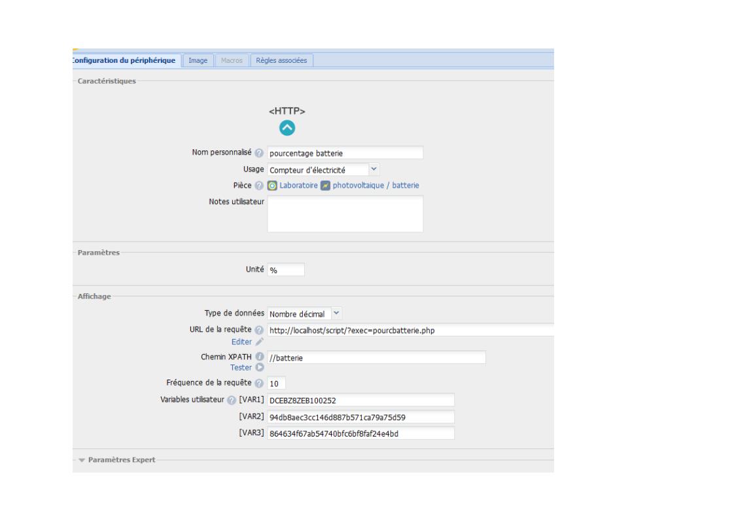Click the Laboratoire room icon
Image resolution: width=734 pixels, height=519 pixels.
click(272, 186)
